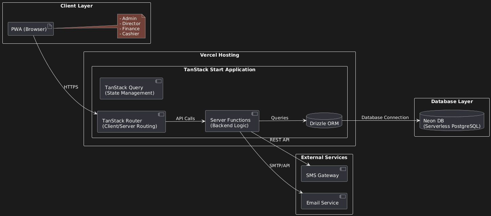Click the "Client Layer" group title
Image resolution: width=491 pixels, height=216 pixels.
pyautogui.click(x=76, y=6)
